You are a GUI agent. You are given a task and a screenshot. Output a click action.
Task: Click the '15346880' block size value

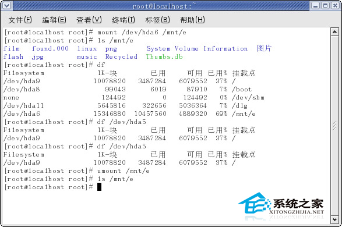click(110, 114)
